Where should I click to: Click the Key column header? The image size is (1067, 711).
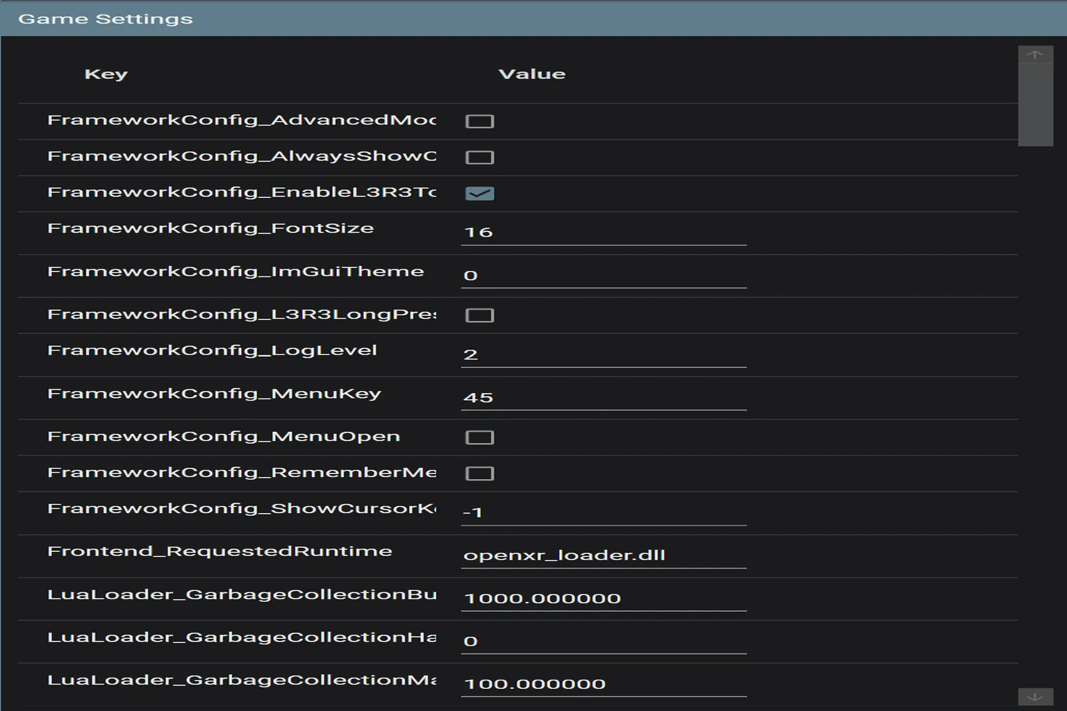click(x=106, y=74)
